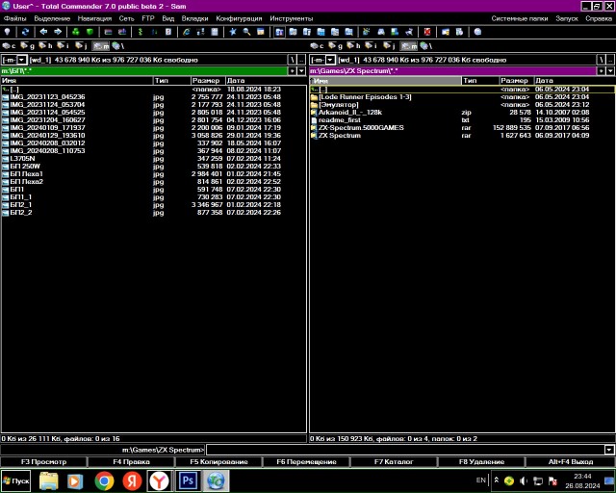
Task: Switch left panel to drive g
Action: [28, 46]
